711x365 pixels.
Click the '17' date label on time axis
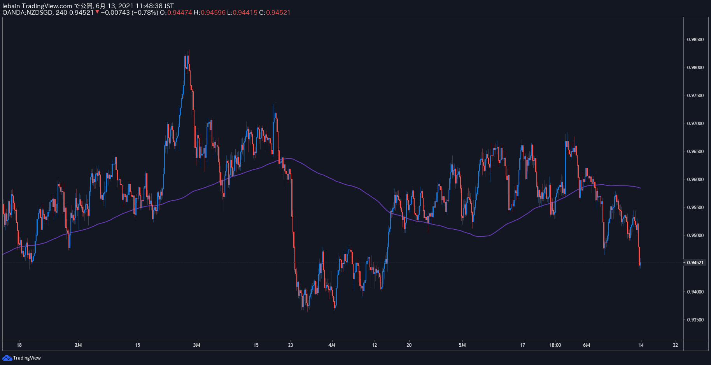tap(522, 345)
